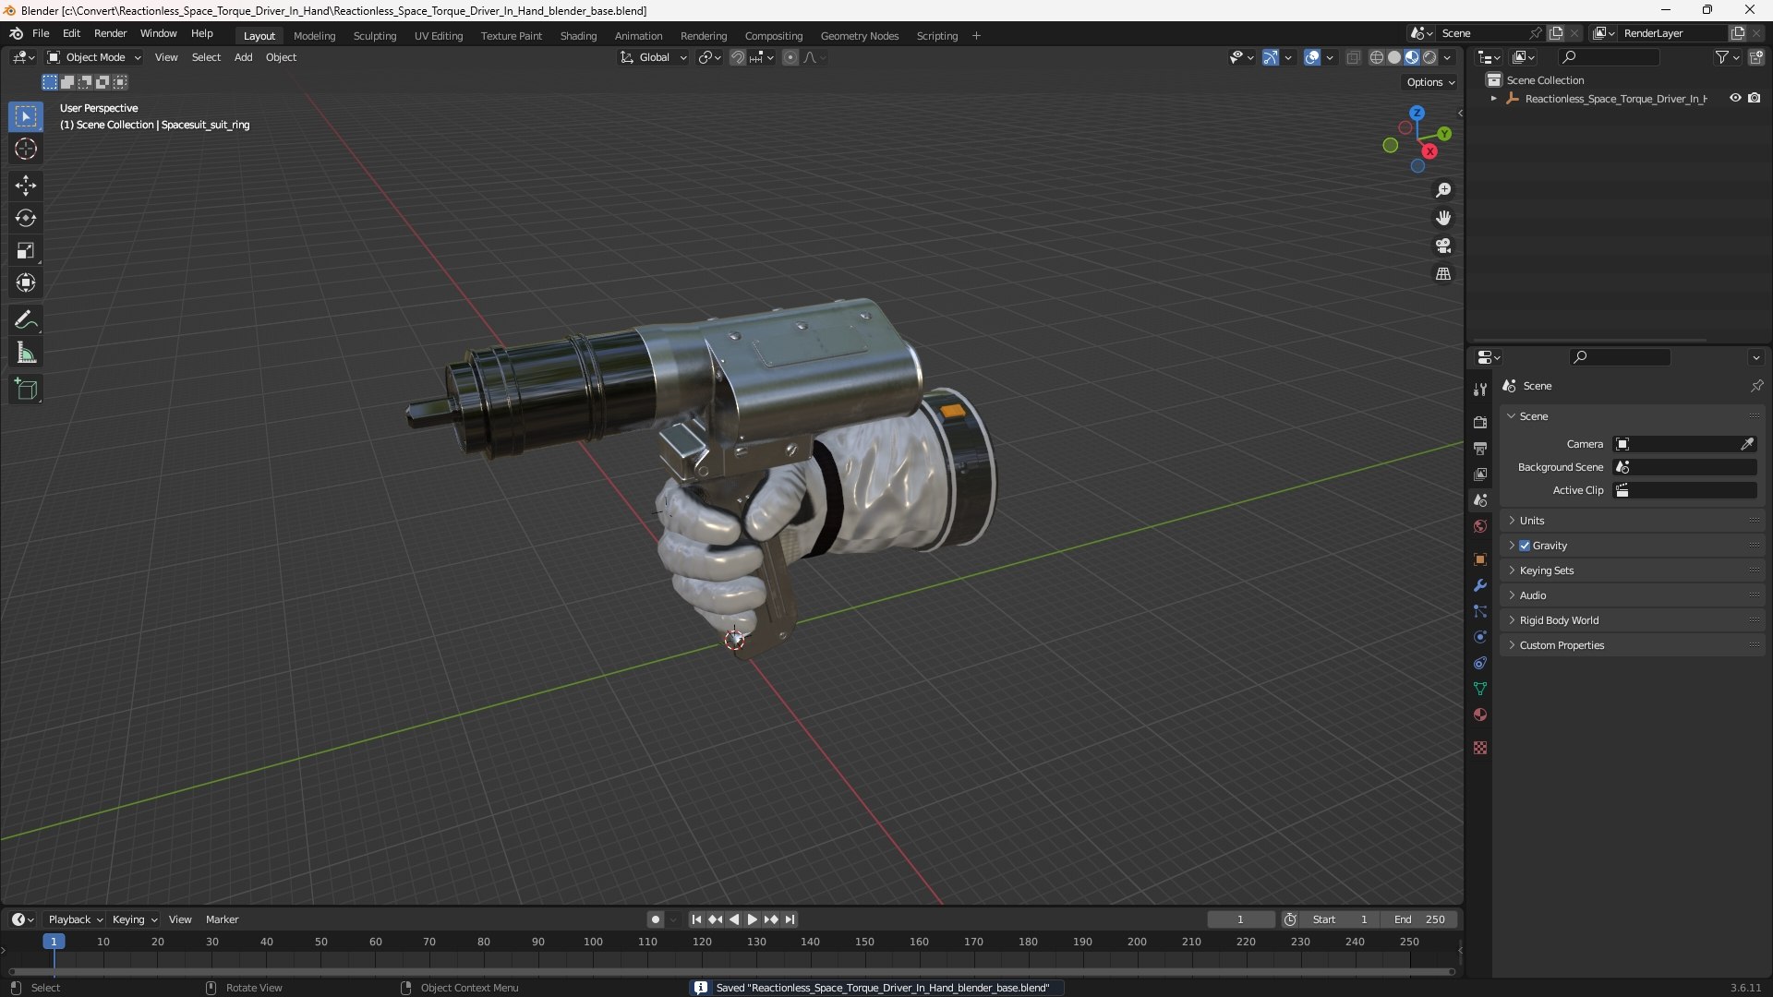Expand Reactionless_Space_Torque_Driver collection in outliner
1773x997 pixels.
(1493, 98)
